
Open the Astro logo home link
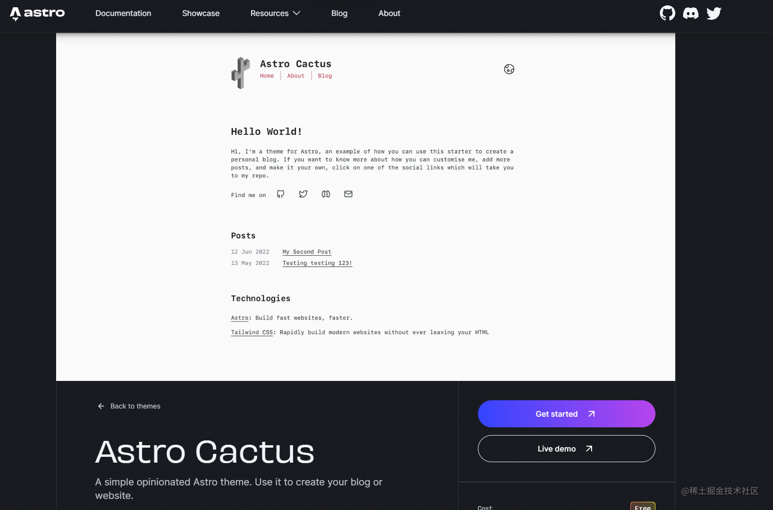pyautogui.click(x=37, y=14)
